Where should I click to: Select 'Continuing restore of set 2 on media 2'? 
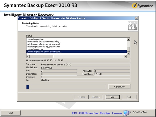pos(77,52)
